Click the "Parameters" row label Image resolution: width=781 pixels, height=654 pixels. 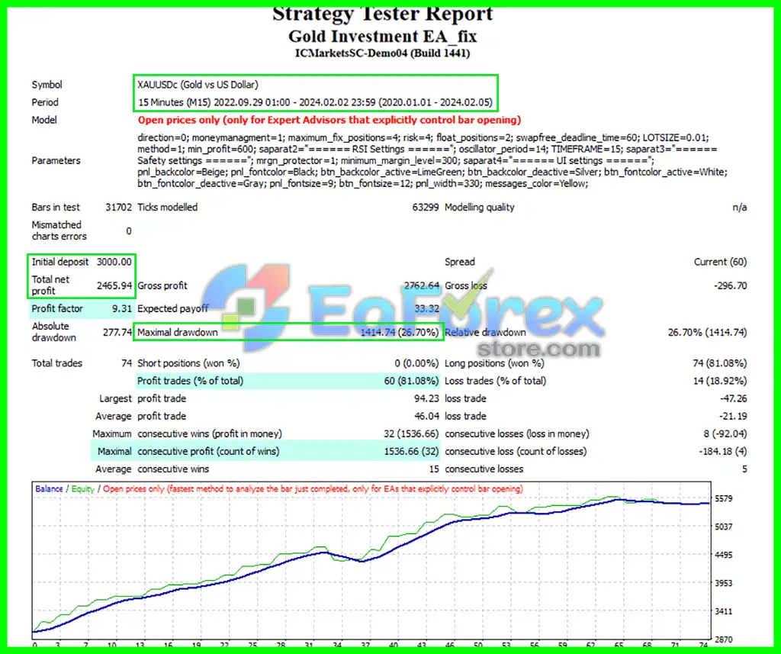click(56, 160)
